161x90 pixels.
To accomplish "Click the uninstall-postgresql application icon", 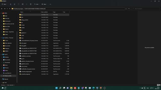I will point(20,74).
